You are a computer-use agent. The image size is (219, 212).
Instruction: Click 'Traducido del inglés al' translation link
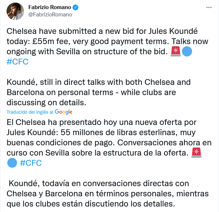[30, 112]
